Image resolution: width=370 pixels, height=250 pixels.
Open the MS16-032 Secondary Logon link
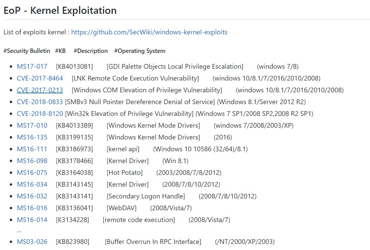coord(32,196)
